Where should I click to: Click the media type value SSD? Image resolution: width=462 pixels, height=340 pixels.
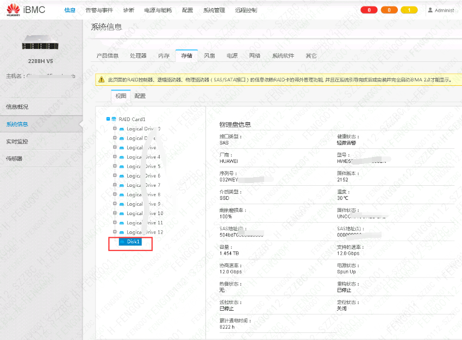point(224,198)
